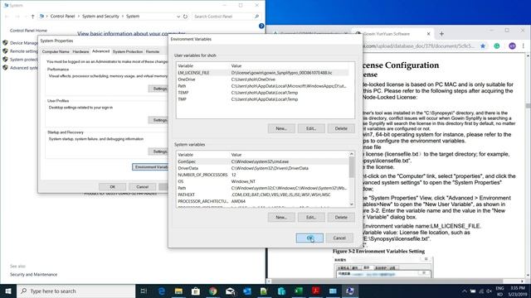
Task: Click the Control Panel help icon
Action: click(261, 26)
